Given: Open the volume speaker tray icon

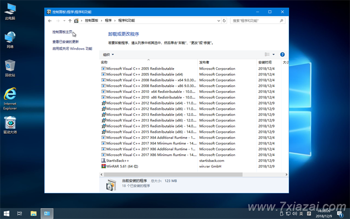Looking at the screenshot, I should coord(295,214).
